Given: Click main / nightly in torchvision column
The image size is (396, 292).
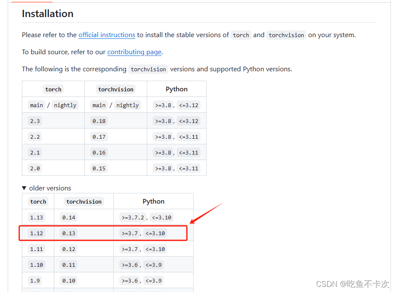Looking at the screenshot, I should click(x=115, y=105).
